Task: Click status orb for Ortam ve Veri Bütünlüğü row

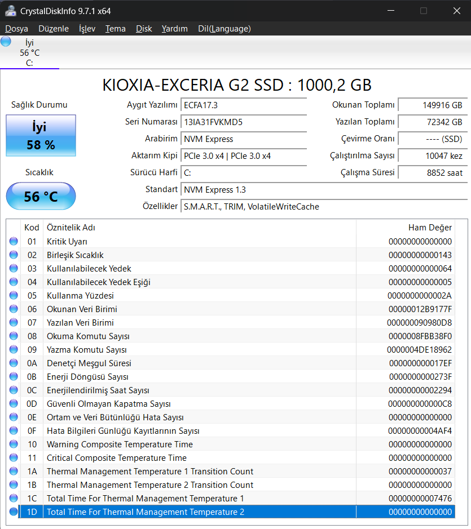Action: [14, 417]
